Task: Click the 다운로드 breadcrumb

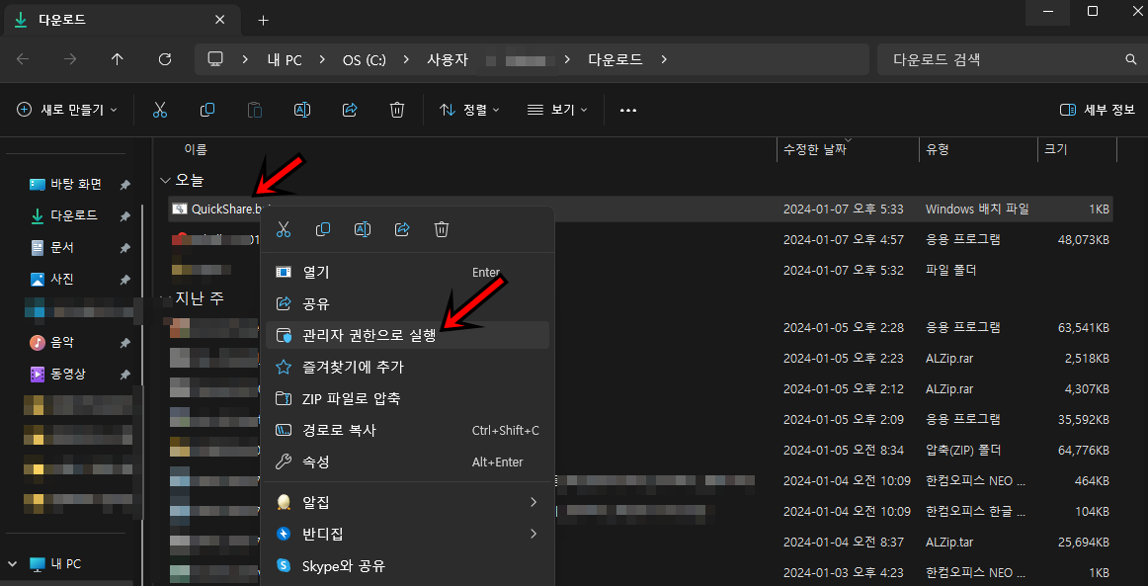Action: (615, 60)
